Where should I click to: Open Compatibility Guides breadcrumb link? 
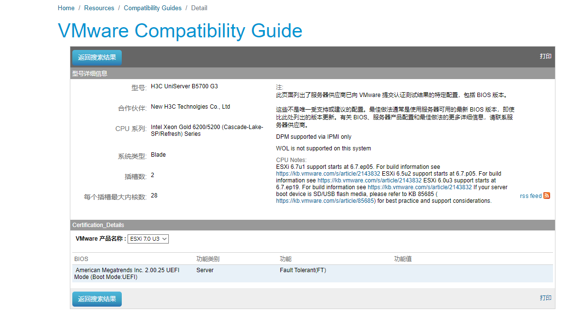pyautogui.click(x=153, y=8)
